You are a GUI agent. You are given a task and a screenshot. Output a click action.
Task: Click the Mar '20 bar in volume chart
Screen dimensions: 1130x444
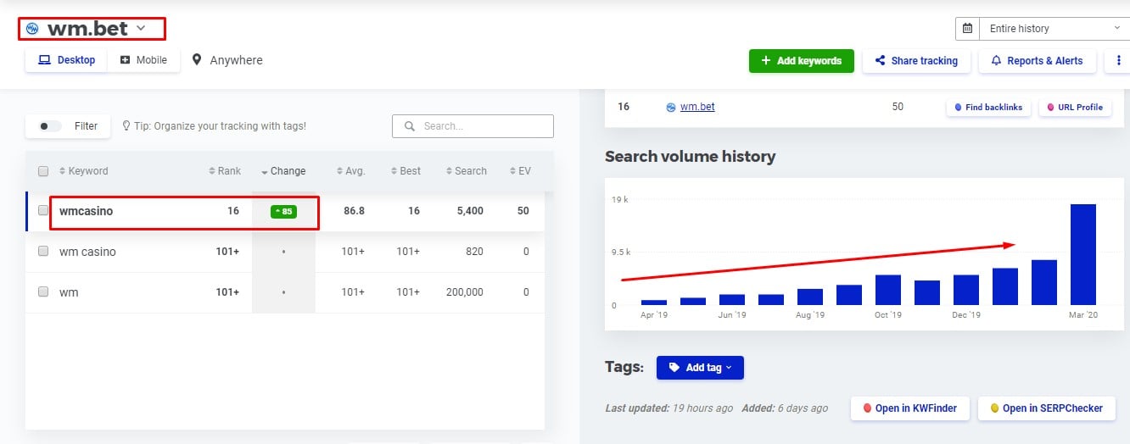click(x=1082, y=254)
